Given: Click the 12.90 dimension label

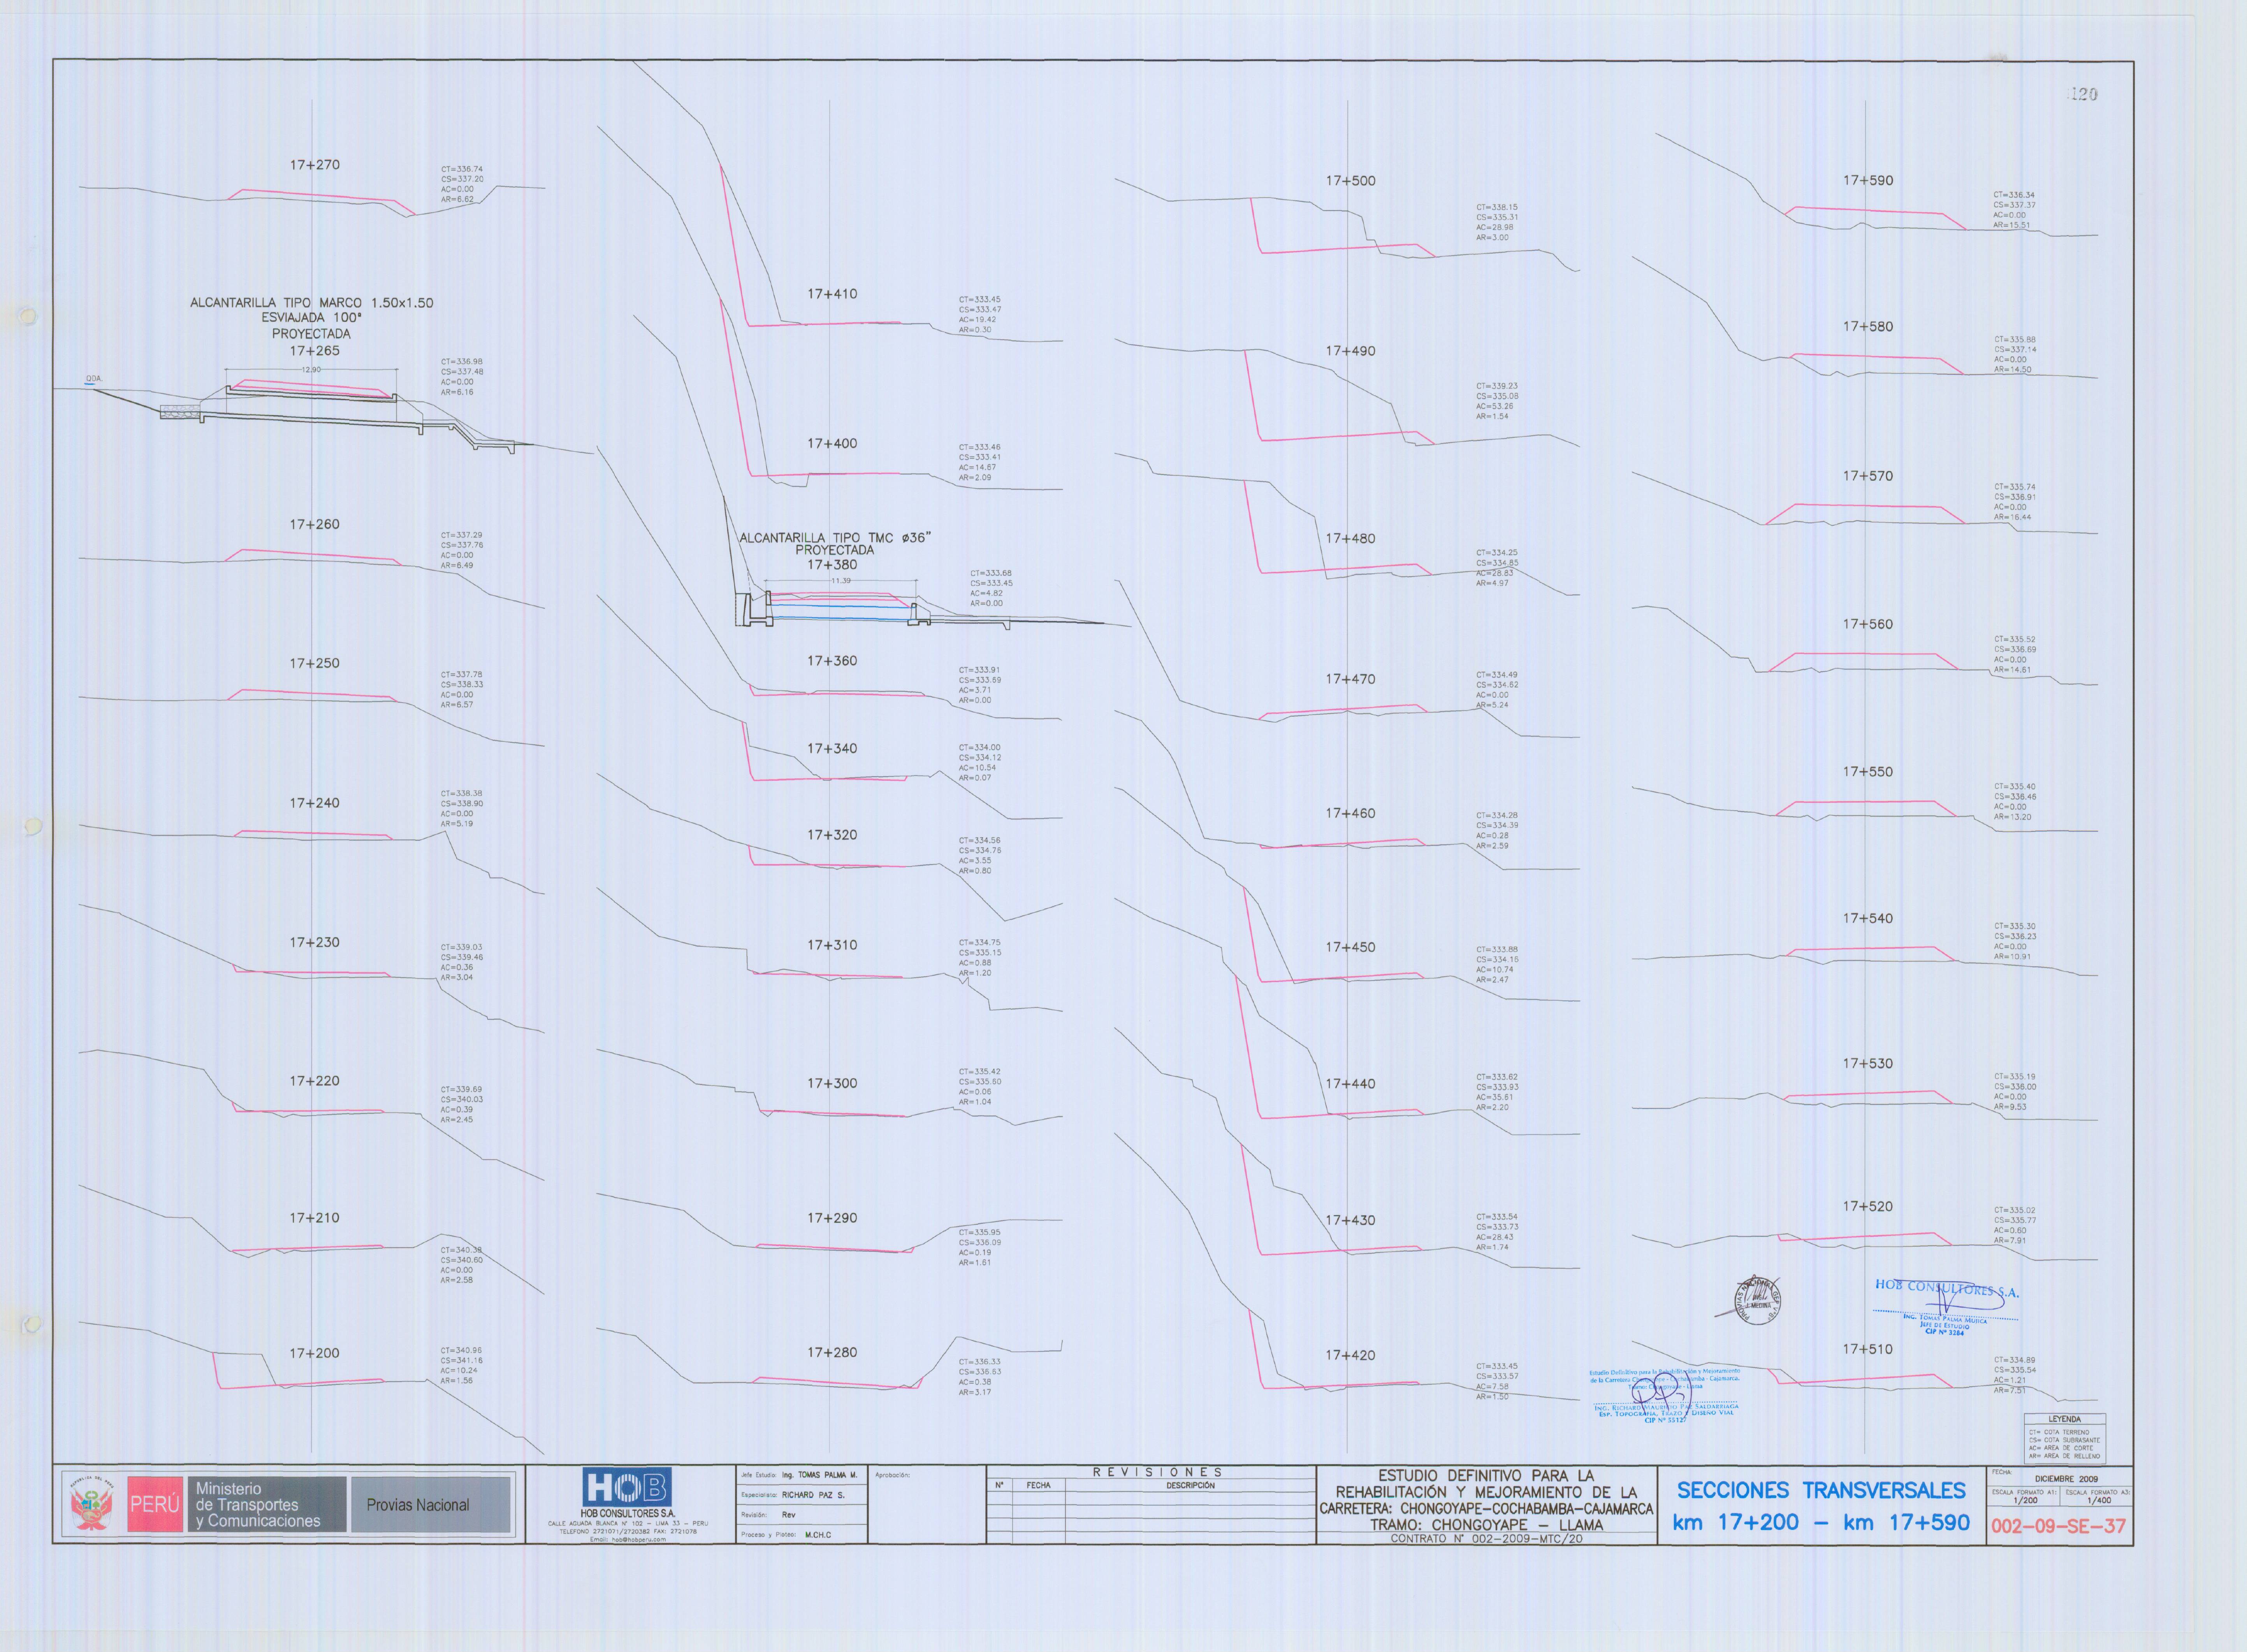Looking at the screenshot, I should (311, 370).
